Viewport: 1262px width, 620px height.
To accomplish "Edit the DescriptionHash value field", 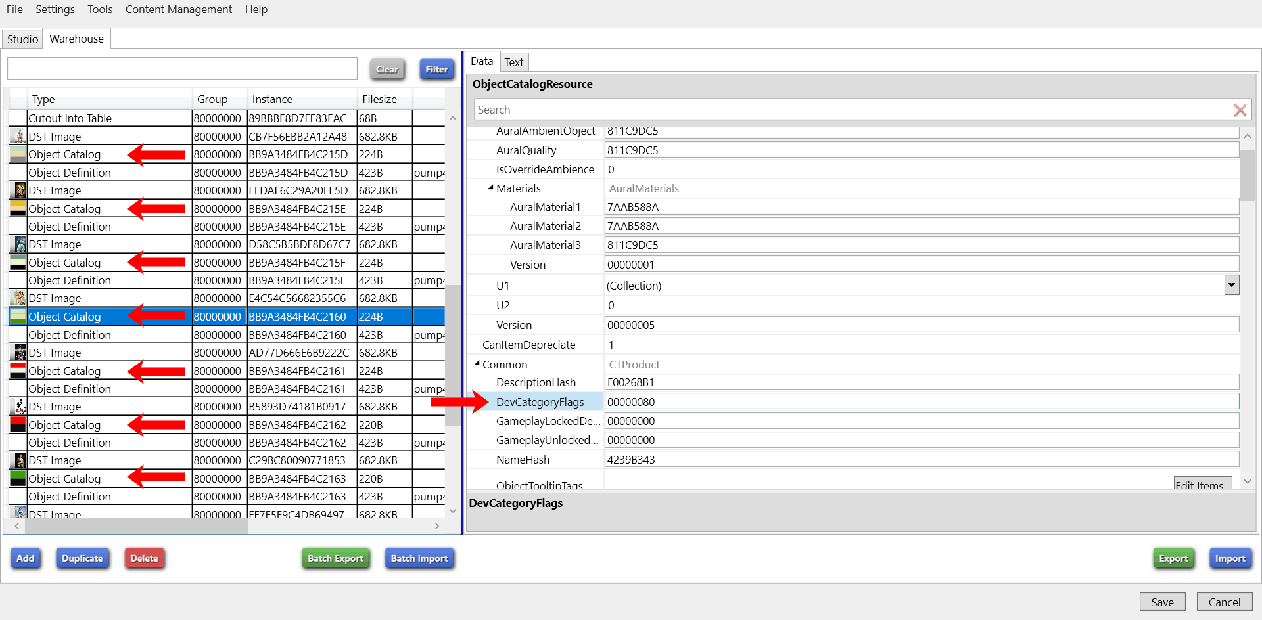I will tap(922, 382).
